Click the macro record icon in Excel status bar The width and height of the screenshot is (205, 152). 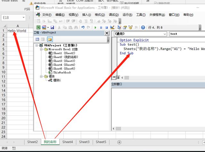[x=14, y=148]
